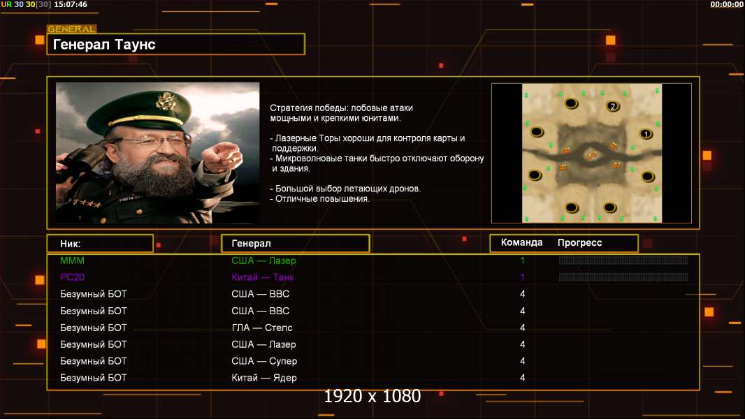Select player MMM in the list
The height and width of the screenshot is (419, 745).
(x=72, y=260)
